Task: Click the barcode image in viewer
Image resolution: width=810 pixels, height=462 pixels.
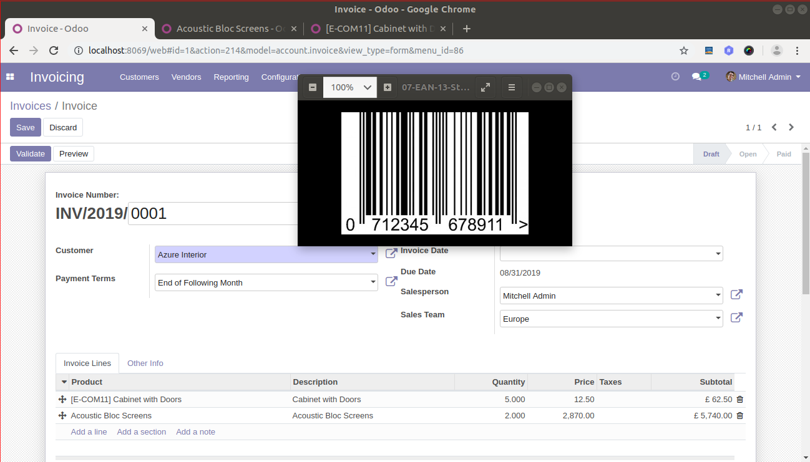Action: pos(435,173)
